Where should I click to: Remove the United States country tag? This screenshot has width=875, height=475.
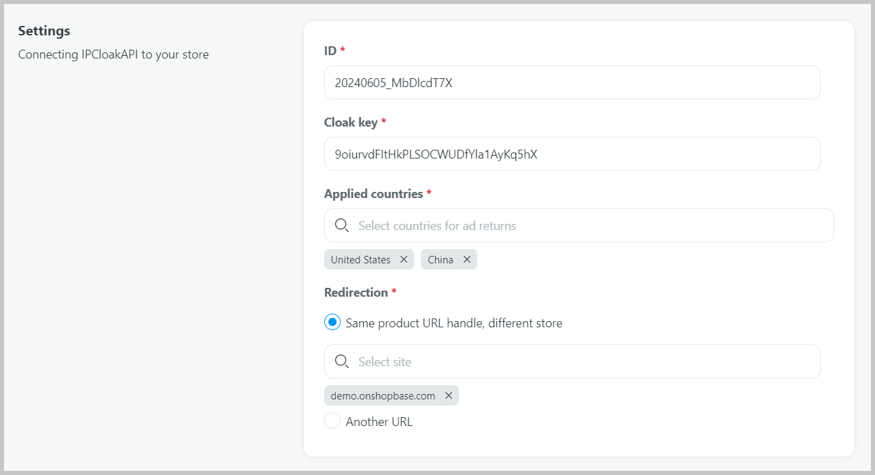click(404, 259)
